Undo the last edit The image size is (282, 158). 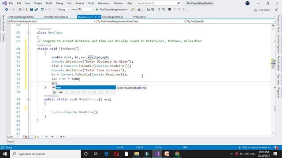click(x=42, y=10)
